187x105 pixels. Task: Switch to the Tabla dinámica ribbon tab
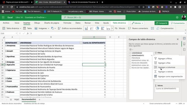[119, 23]
